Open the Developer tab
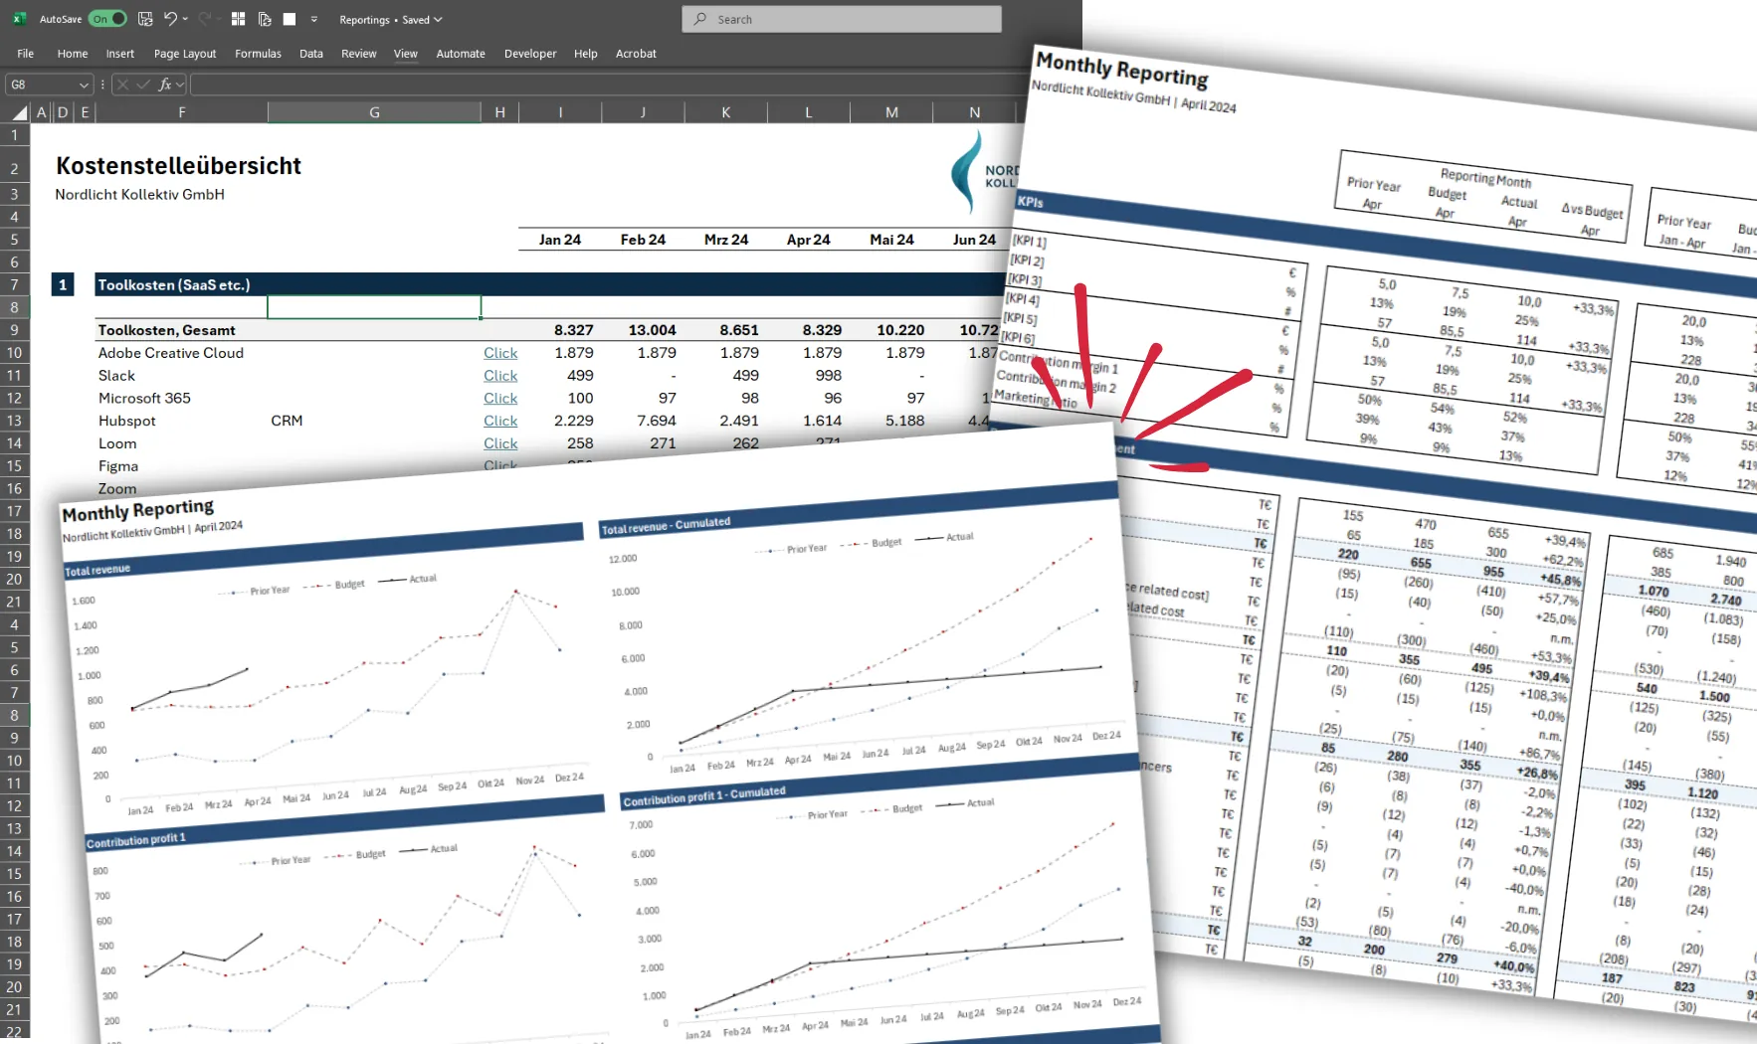 pos(530,54)
